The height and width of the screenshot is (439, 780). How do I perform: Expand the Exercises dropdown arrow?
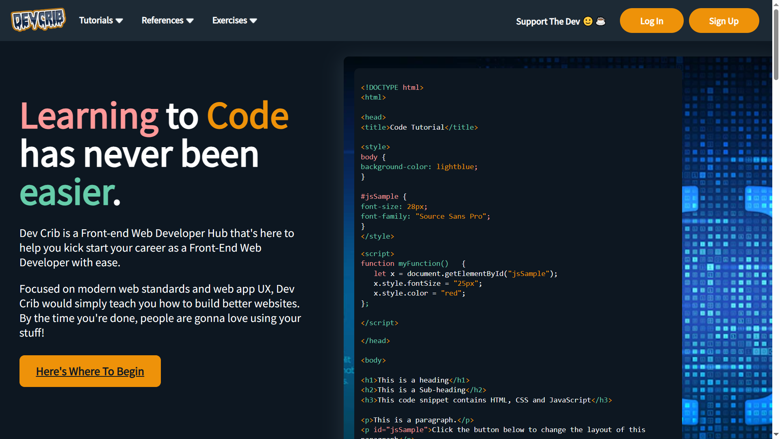(253, 21)
